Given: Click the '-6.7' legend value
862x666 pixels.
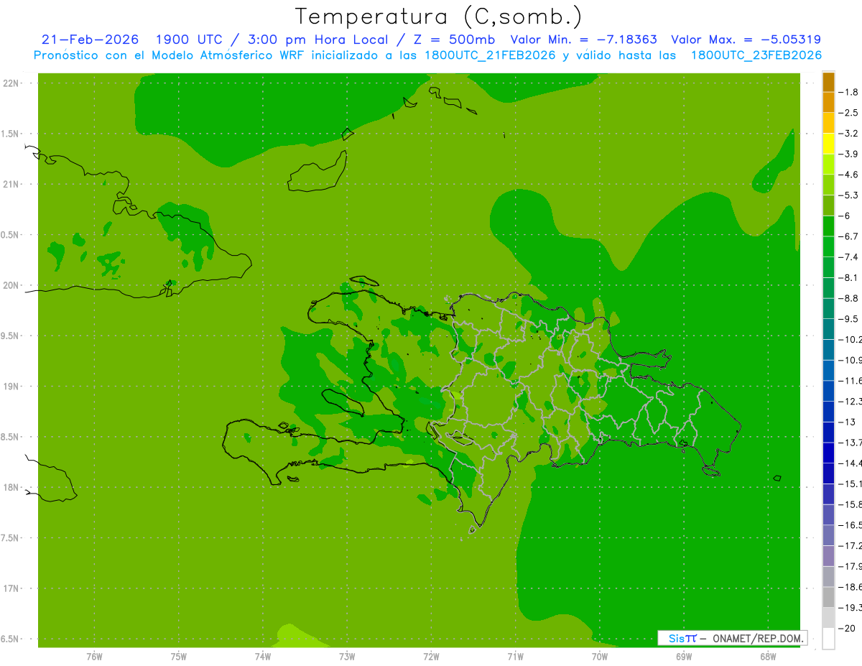Looking at the screenshot, I should pyautogui.click(x=849, y=236).
